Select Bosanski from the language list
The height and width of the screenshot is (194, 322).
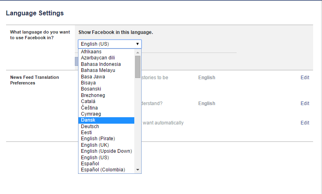(x=106, y=89)
